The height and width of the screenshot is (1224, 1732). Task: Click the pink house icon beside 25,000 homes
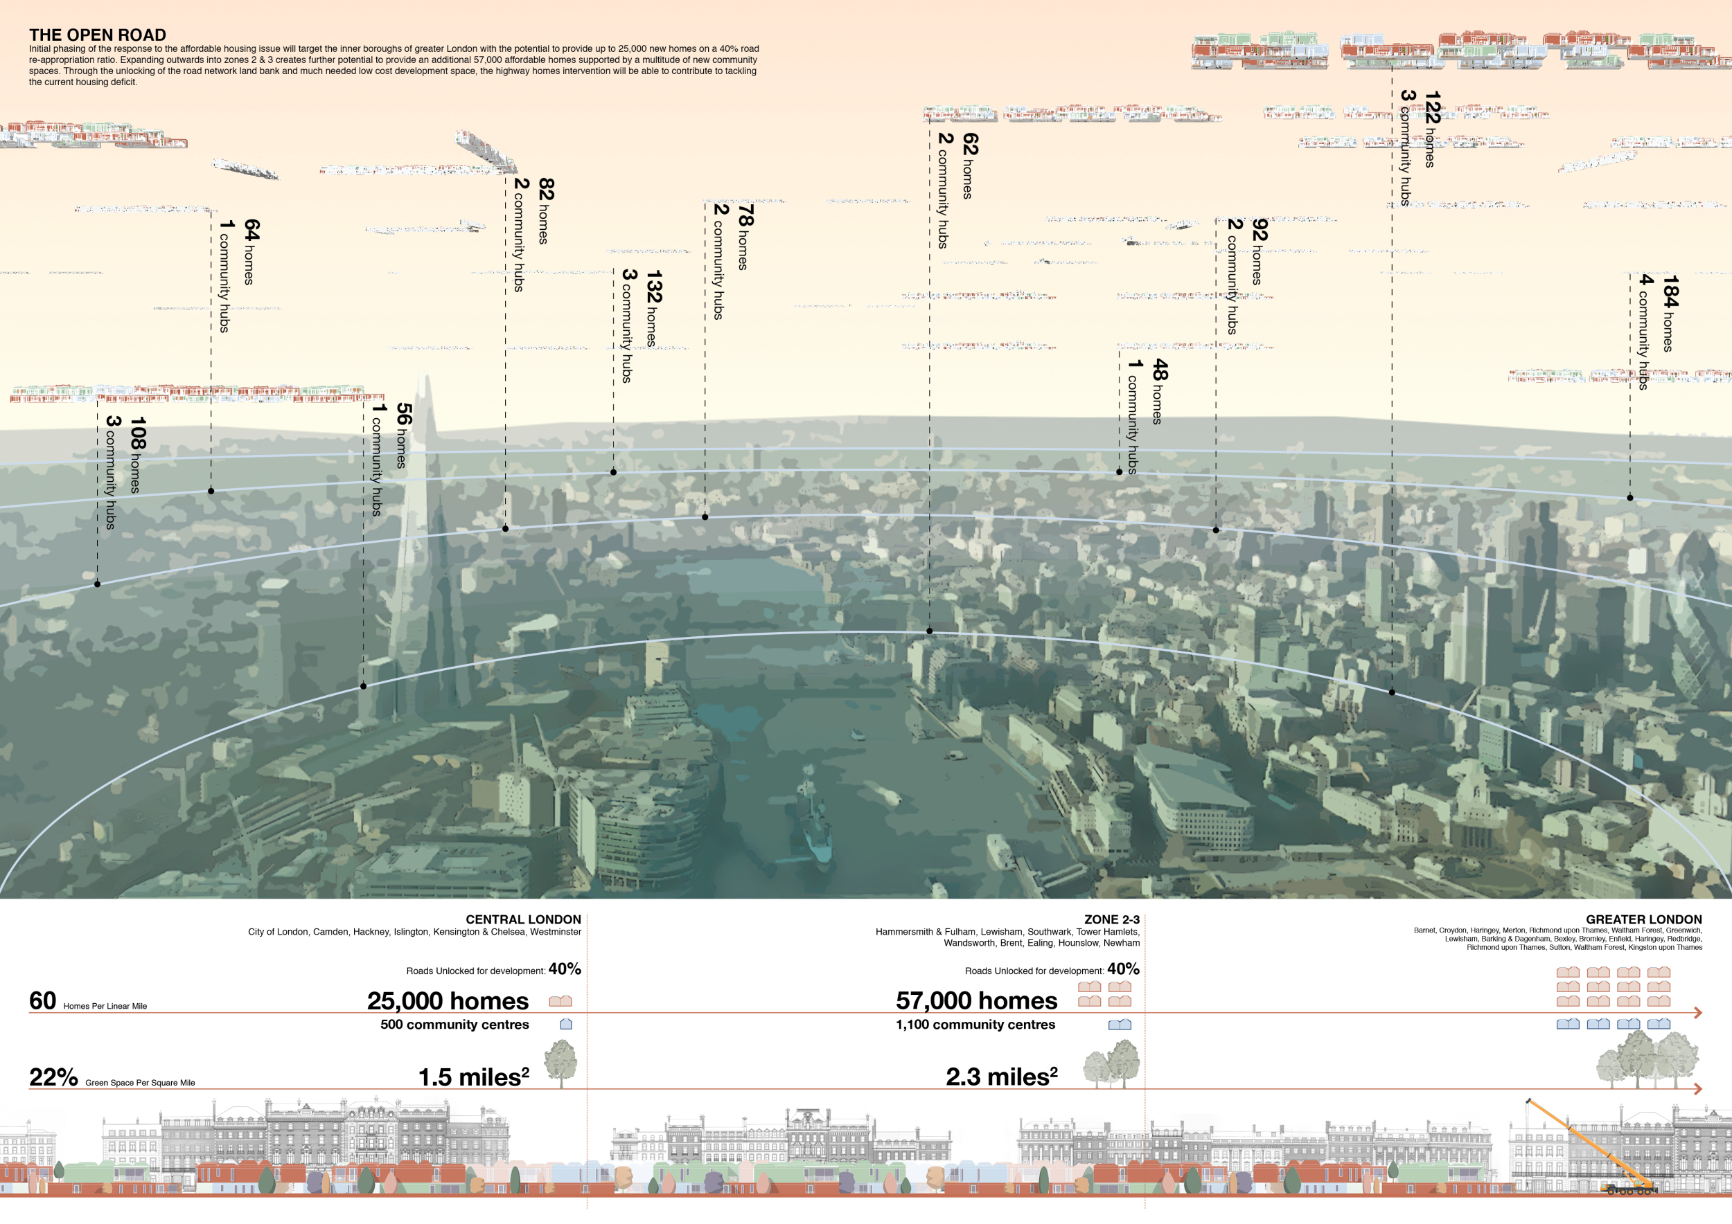click(560, 1001)
